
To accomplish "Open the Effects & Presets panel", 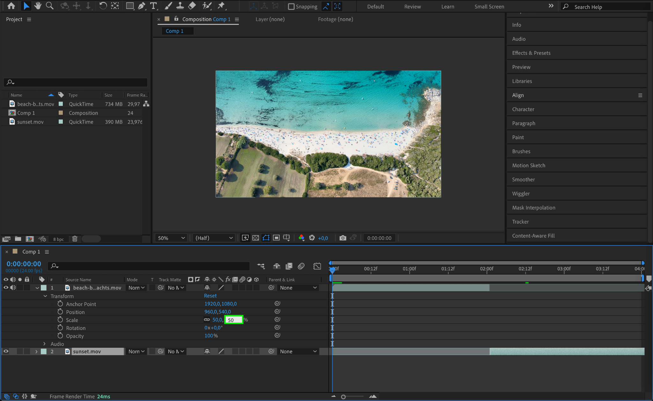I will tap(531, 53).
